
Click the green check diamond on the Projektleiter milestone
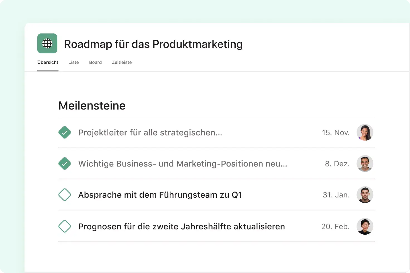point(65,133)
